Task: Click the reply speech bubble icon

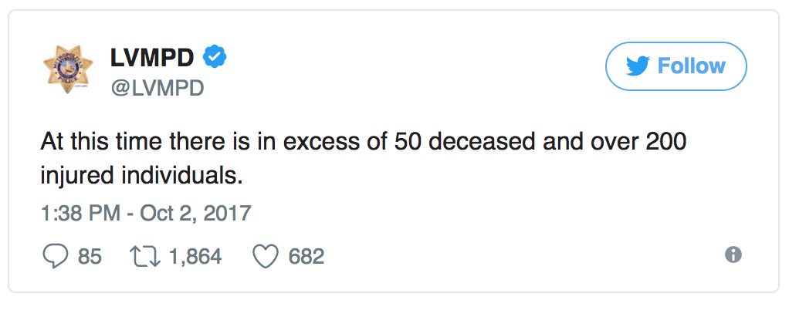Action: point(56,256)
